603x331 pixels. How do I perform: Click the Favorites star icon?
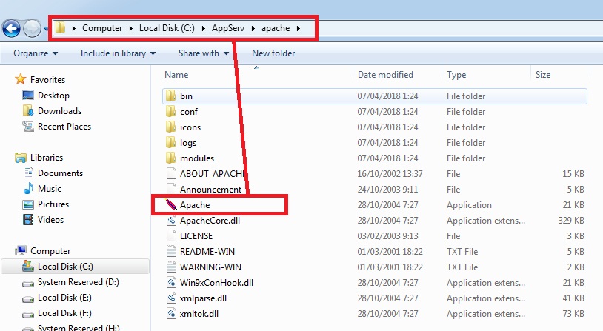coord(21,79)
